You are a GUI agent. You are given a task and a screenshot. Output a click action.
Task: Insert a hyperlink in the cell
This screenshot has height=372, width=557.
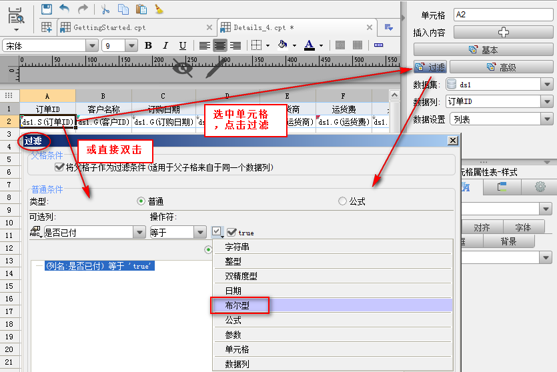pos(378,45)
